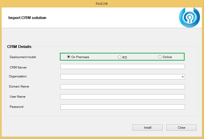Click the Password label text
This screenshot has height=139, width=204.
click(17, 107)
